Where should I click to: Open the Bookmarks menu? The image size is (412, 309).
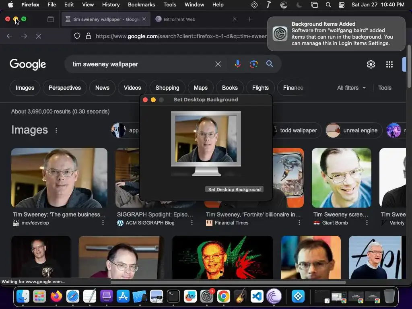click(x=141, y=5)
